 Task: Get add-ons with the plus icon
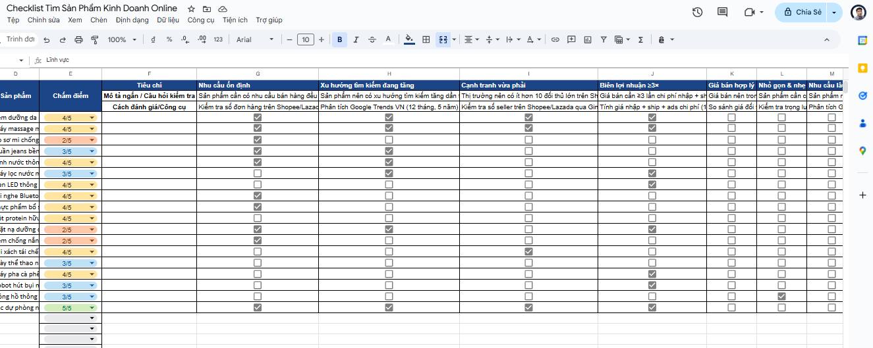click(x=862, y=195)
